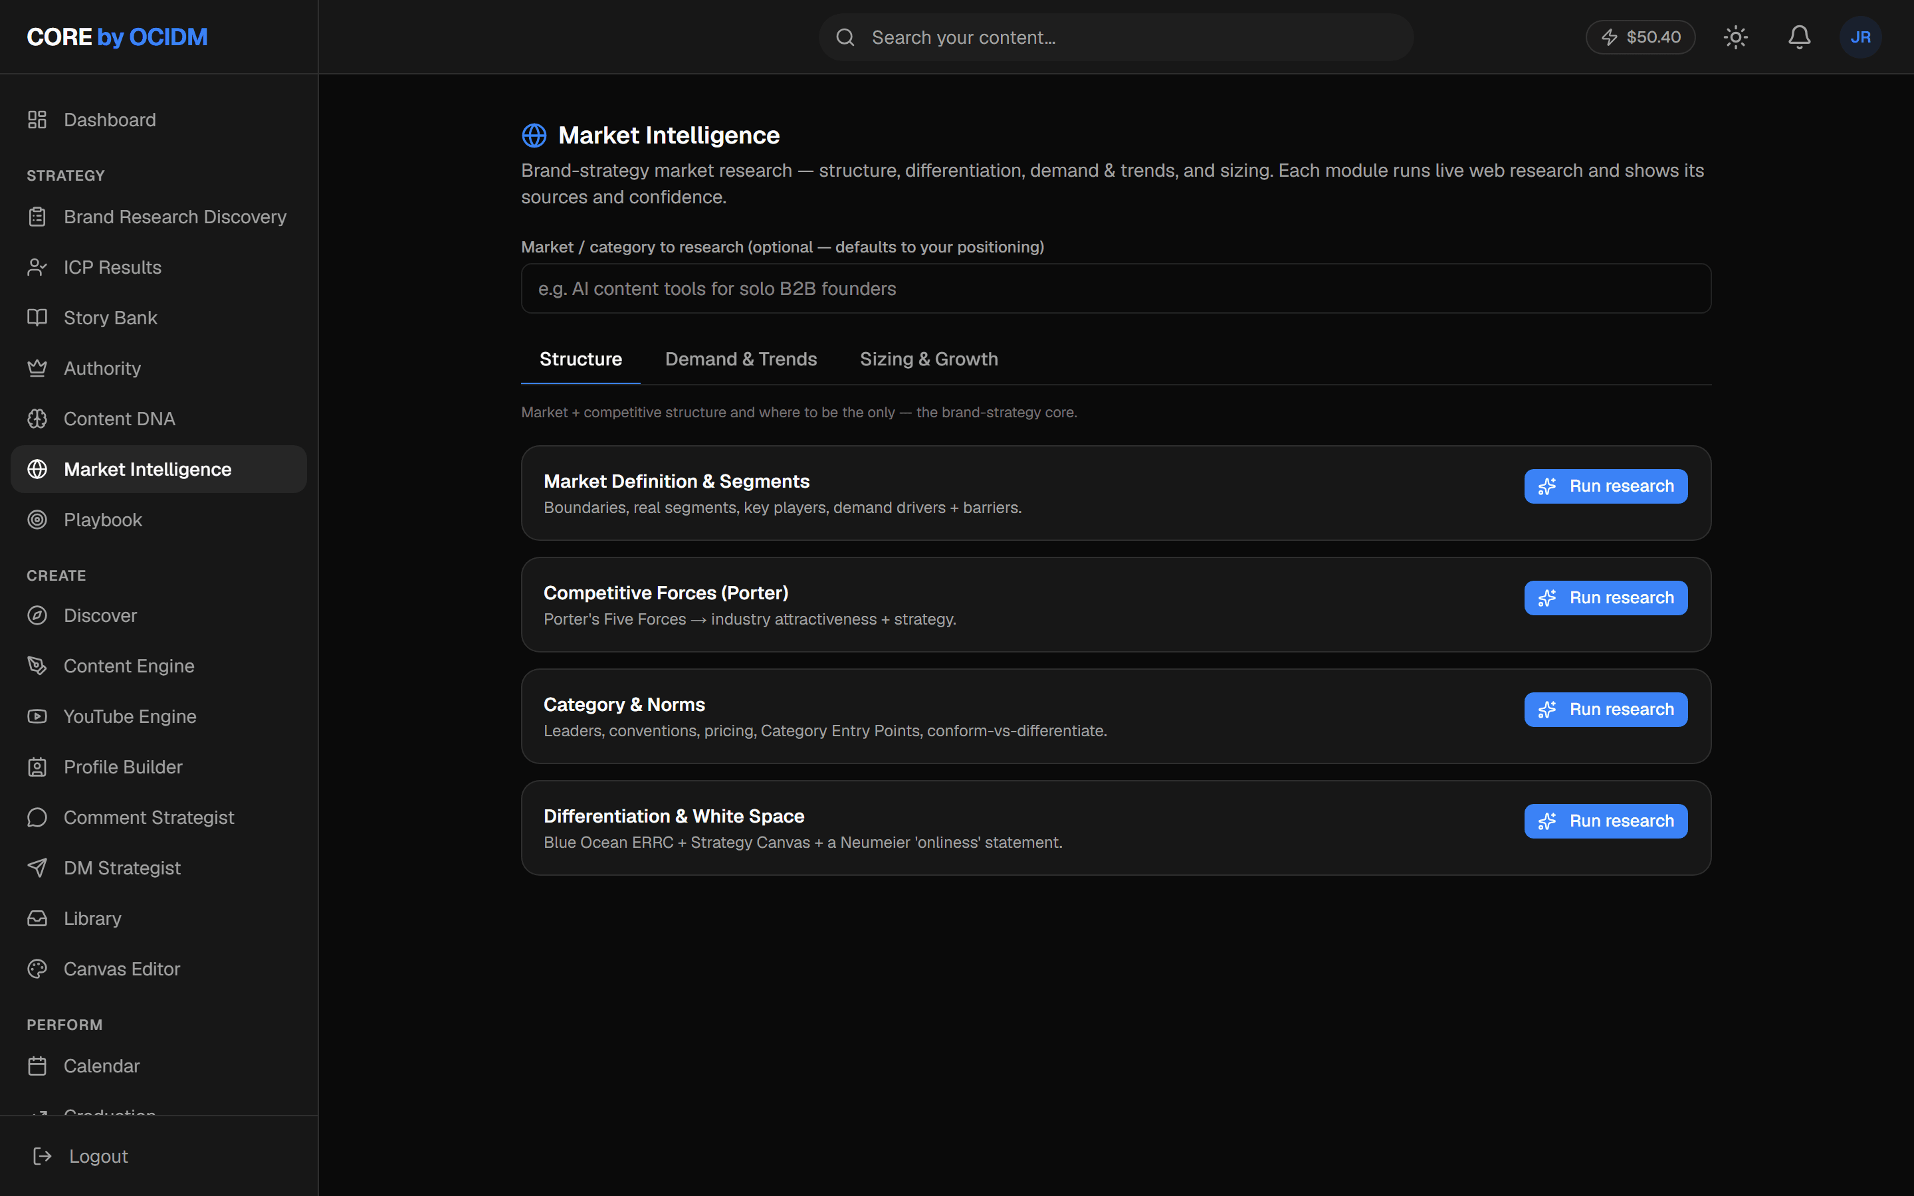Click the Brand Research Discovery clipboard icon

click(37, 217)
